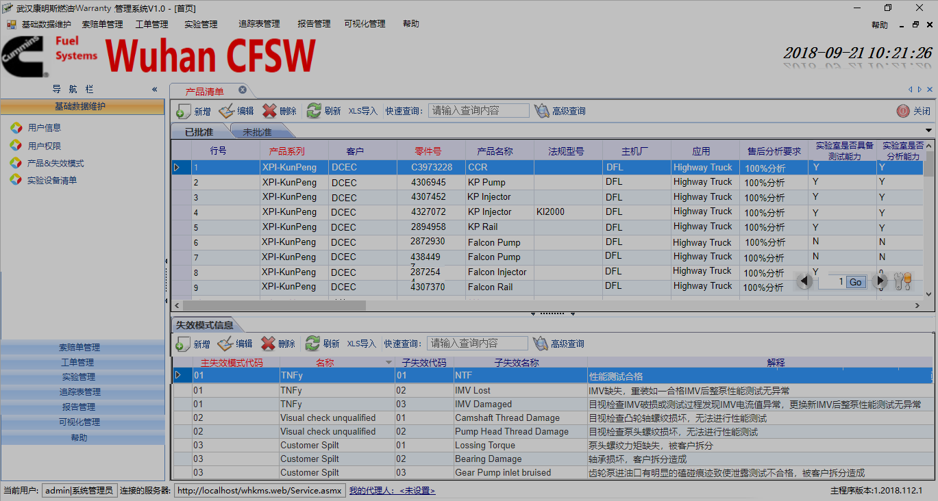Click the page number field in the pager

pos(832,282)
